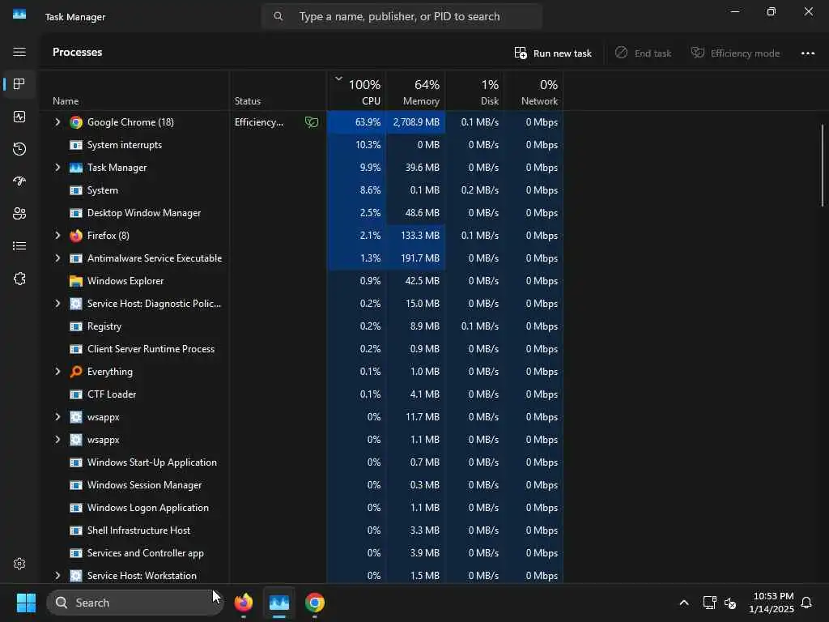Select the Processes sidebar icon

19,84
